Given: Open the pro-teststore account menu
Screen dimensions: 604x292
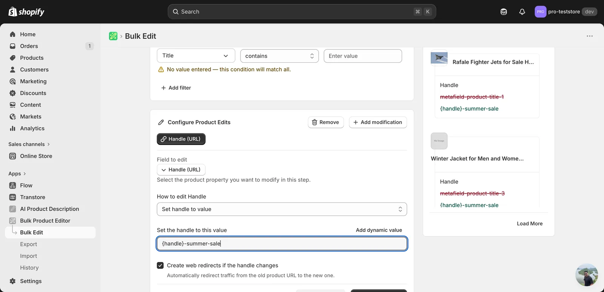Looking at the screenshot, I should (565, 12).
